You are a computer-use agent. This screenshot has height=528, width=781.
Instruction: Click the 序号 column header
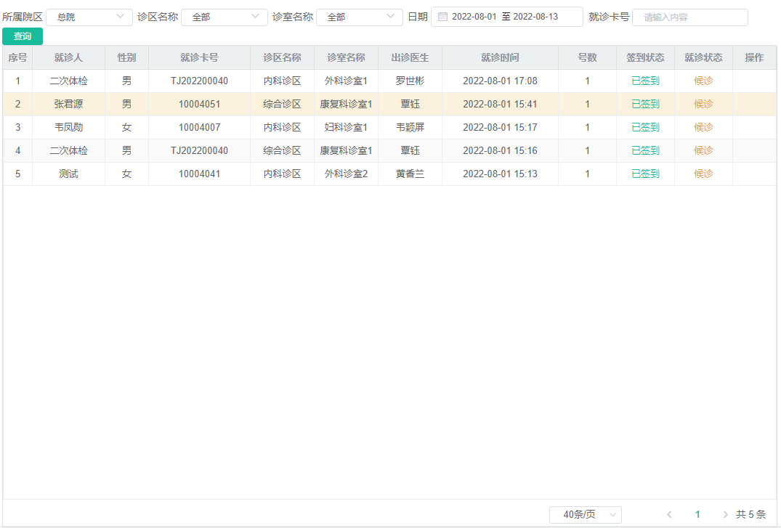coord(17,58)
